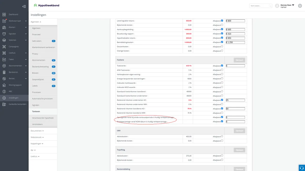305x171 pixels.
Task: Open the ABC icon in the sidebar
Action: [x=4, y=91]
